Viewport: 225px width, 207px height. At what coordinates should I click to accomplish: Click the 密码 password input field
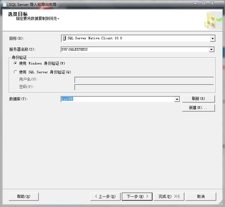144,87
